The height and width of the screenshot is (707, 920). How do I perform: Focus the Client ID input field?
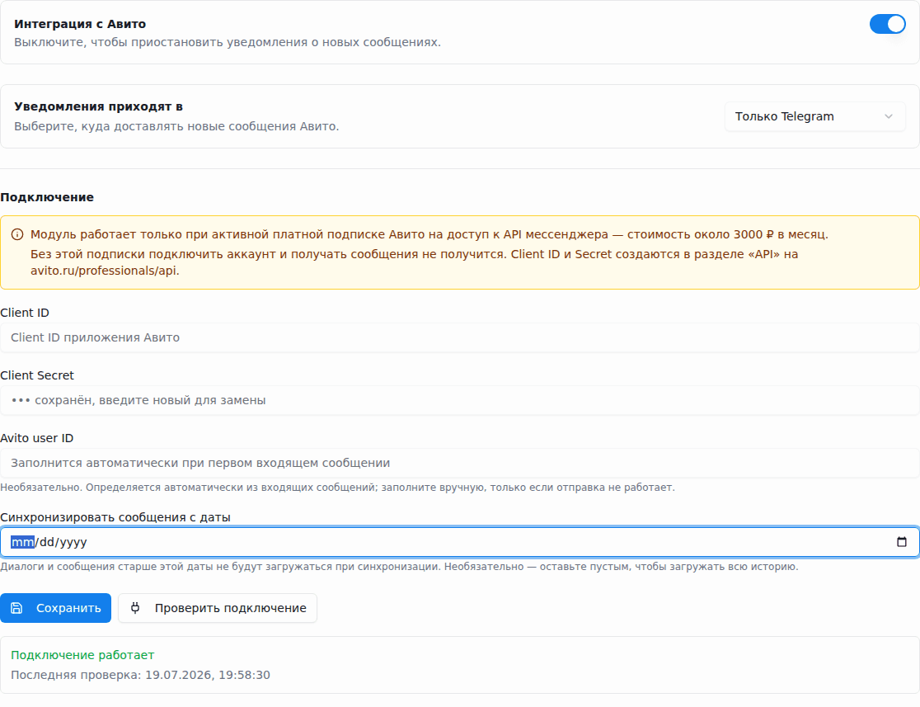(460, 337)
